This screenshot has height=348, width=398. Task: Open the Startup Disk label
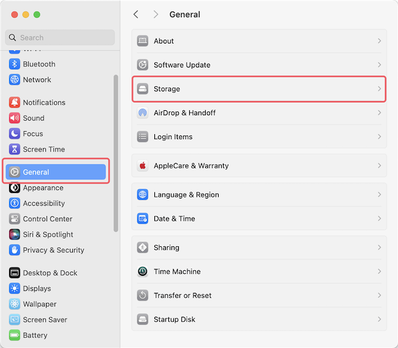point(175,319)
